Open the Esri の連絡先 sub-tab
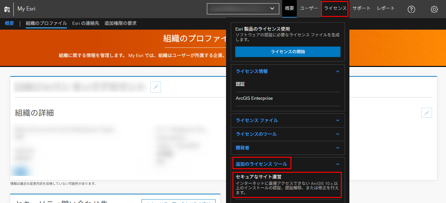The height and width of the screenshot is (203, 446). pyautogui.click(x=85, y=23)
